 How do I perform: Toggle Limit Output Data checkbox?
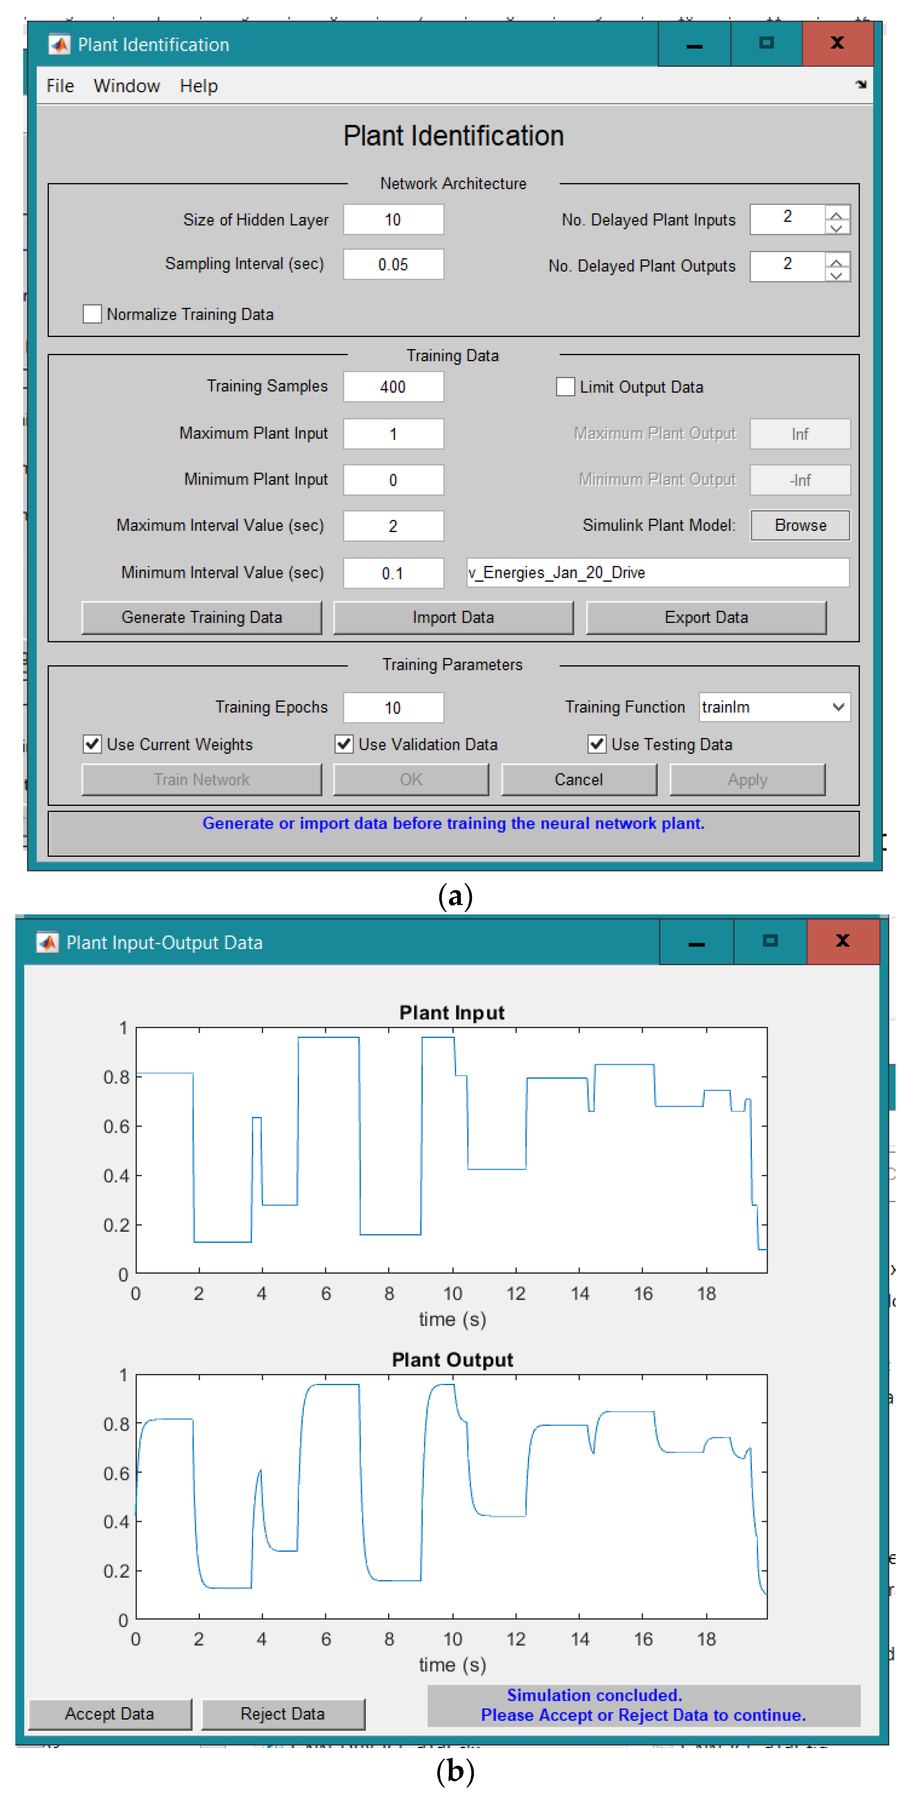pyautogui.click(x=565, y=387)
